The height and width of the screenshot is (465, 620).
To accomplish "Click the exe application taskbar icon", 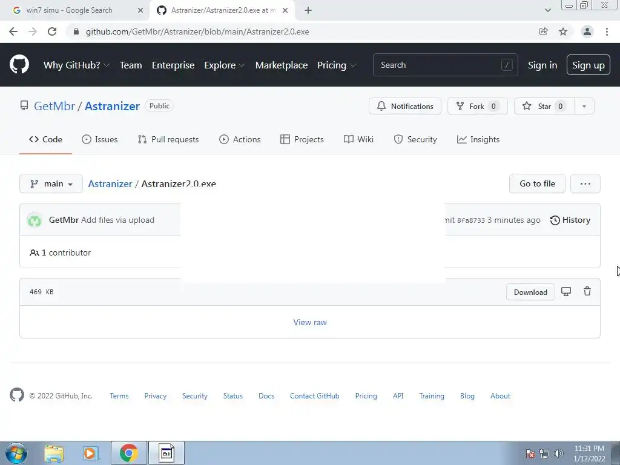I will pos(167,453).
